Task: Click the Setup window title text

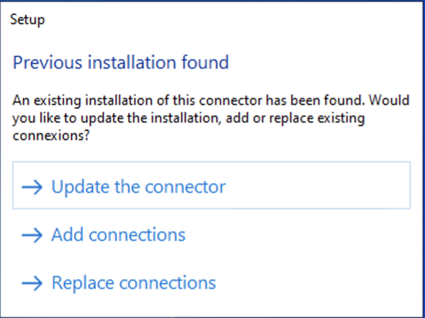Action: tap(28, 19)
